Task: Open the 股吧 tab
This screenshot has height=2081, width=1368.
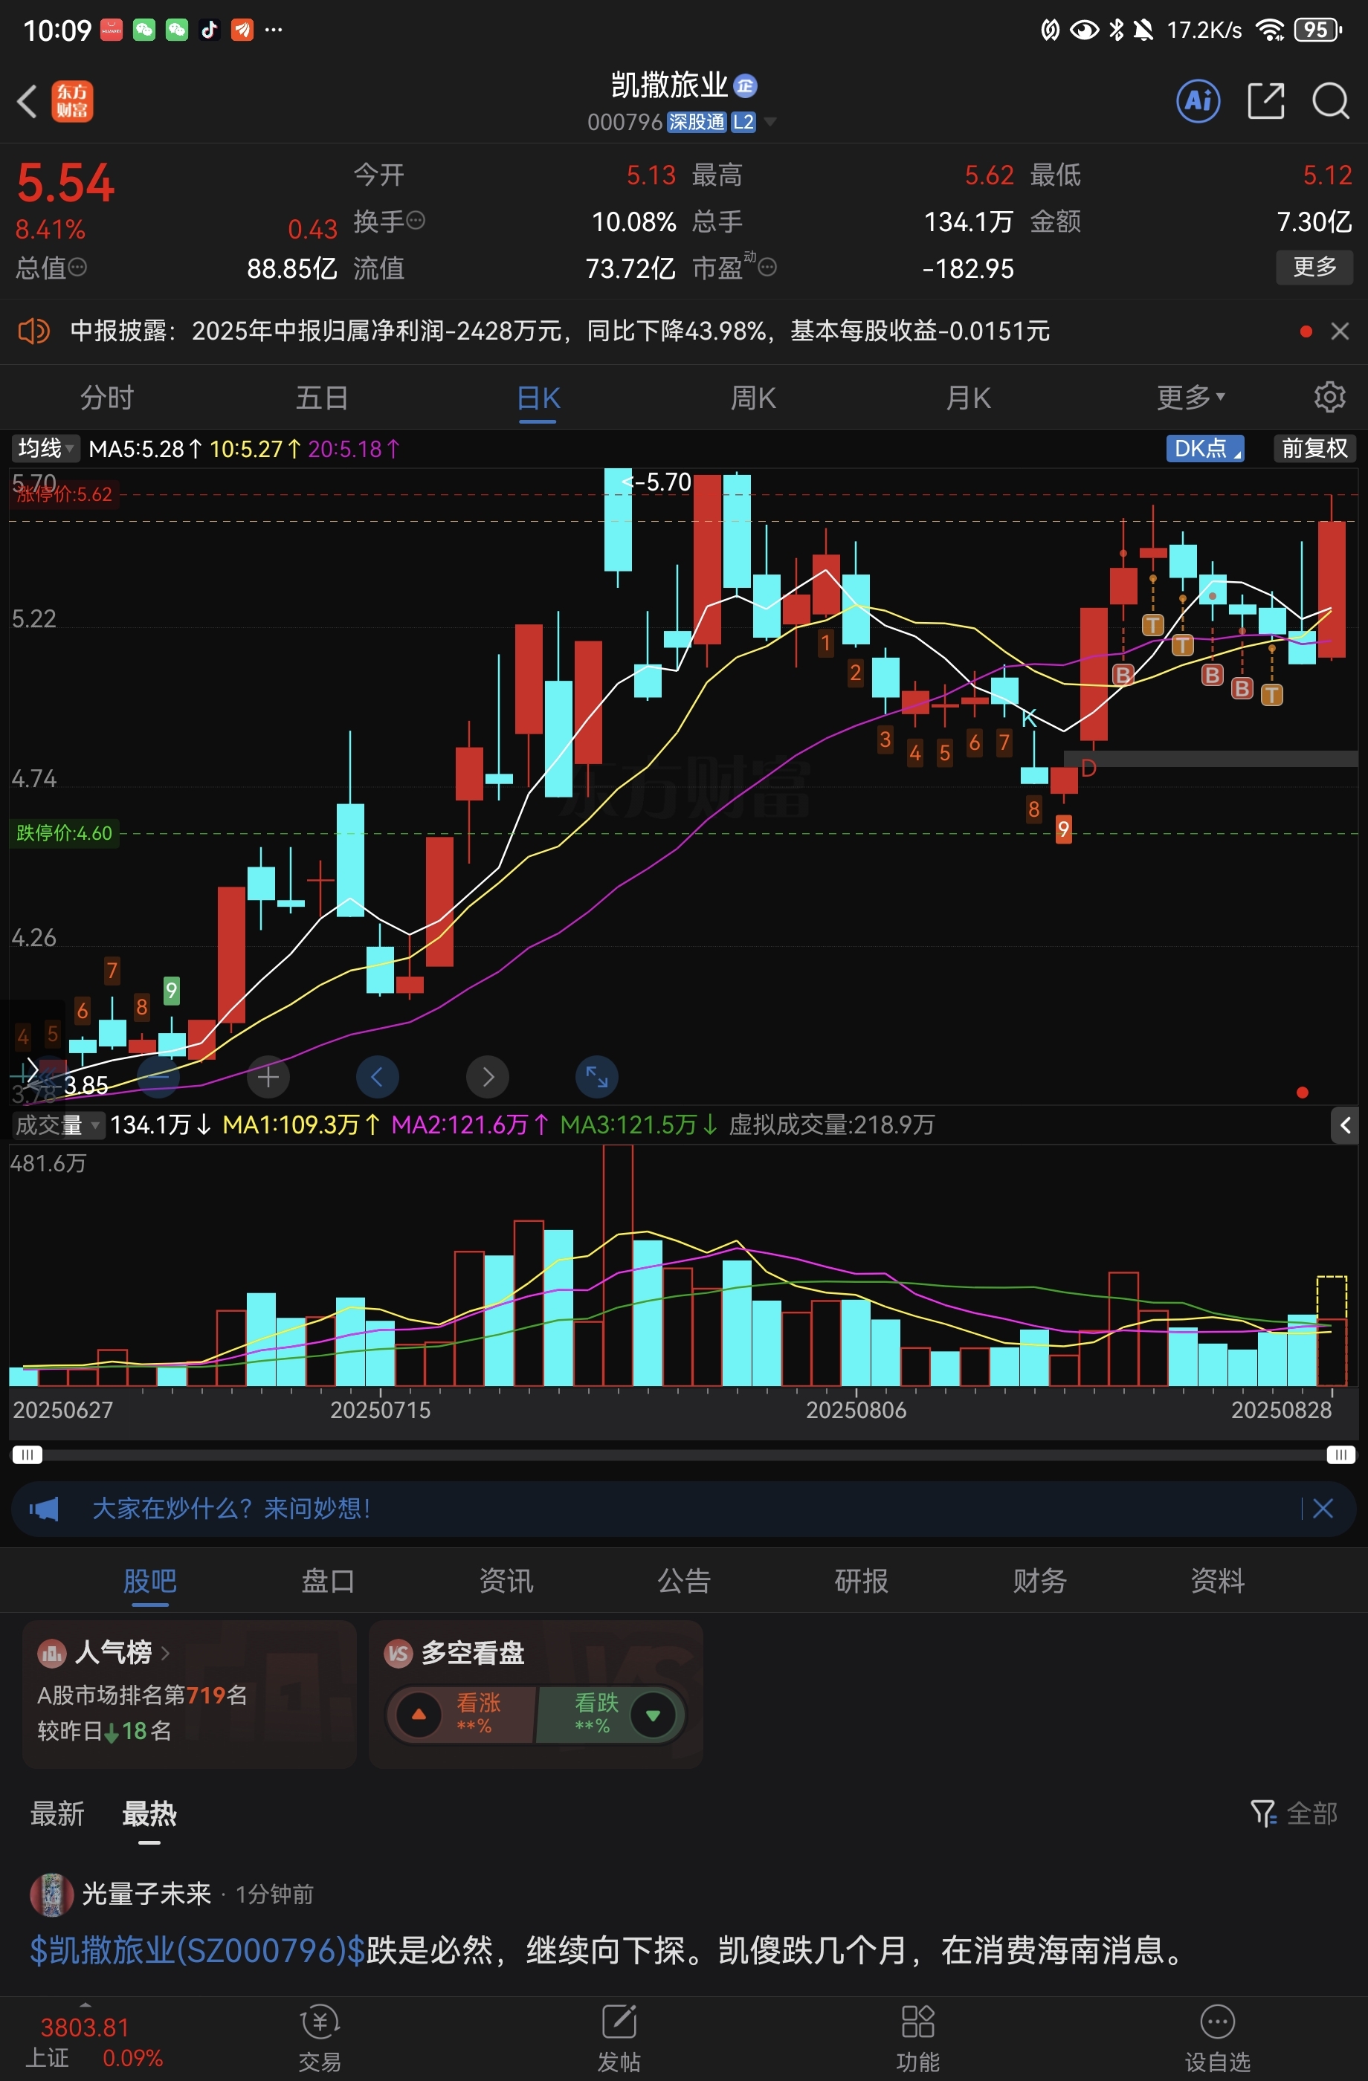Action: tap(149, 1581)
